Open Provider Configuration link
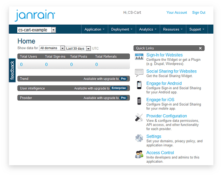 coord(166,116)
